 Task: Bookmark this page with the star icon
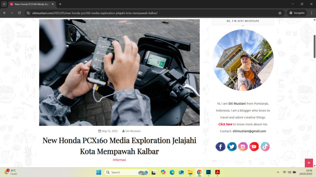click(280, 13)
